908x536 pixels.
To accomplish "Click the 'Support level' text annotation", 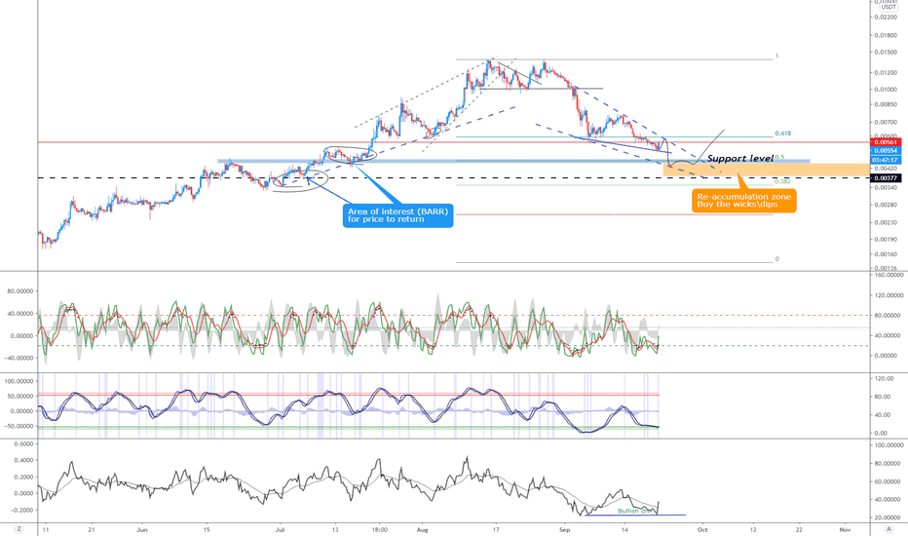I will 739,158.
